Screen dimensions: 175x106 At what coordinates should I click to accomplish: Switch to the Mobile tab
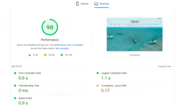[x=82, y=4]
